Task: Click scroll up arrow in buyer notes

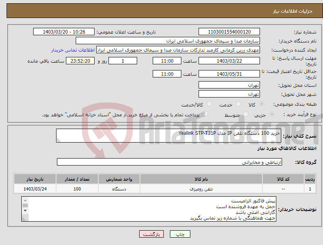Action: tap(25, 200)
